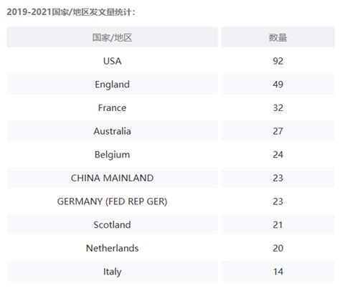The image size is (340, 291).
Task: Select the USA country cell
Action: pyautogui.click(x=112, y=61)
